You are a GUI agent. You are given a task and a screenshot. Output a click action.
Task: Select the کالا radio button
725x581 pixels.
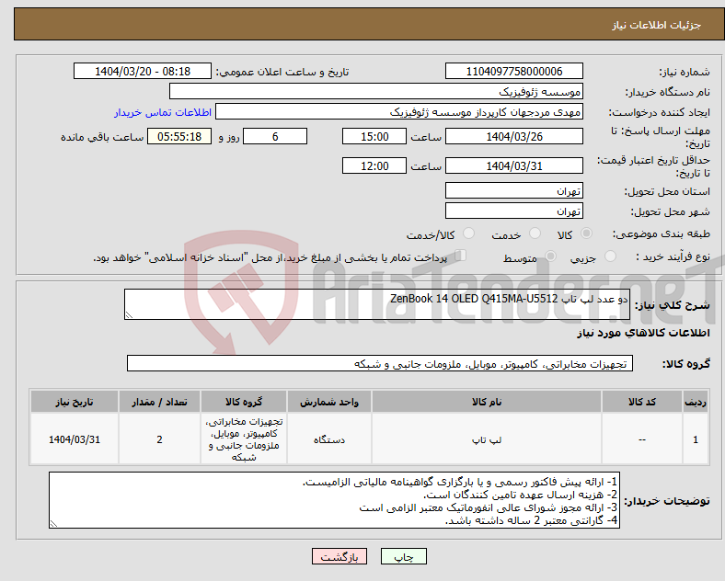pyautogui.click(x=586, y=234)
